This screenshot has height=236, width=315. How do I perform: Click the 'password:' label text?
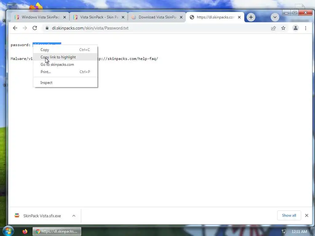21,45
